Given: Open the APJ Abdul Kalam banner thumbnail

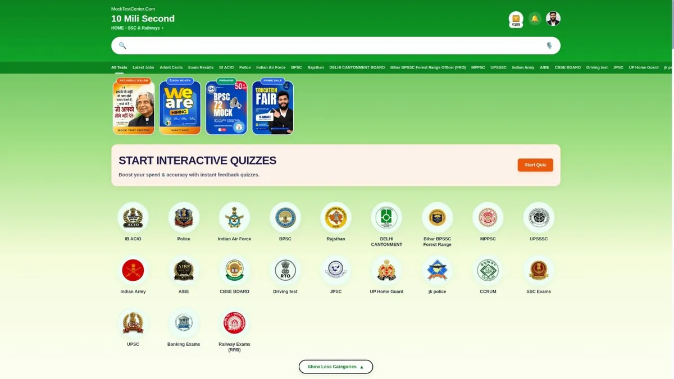Looking at the screenshot, I should click(x=133, y=107).
